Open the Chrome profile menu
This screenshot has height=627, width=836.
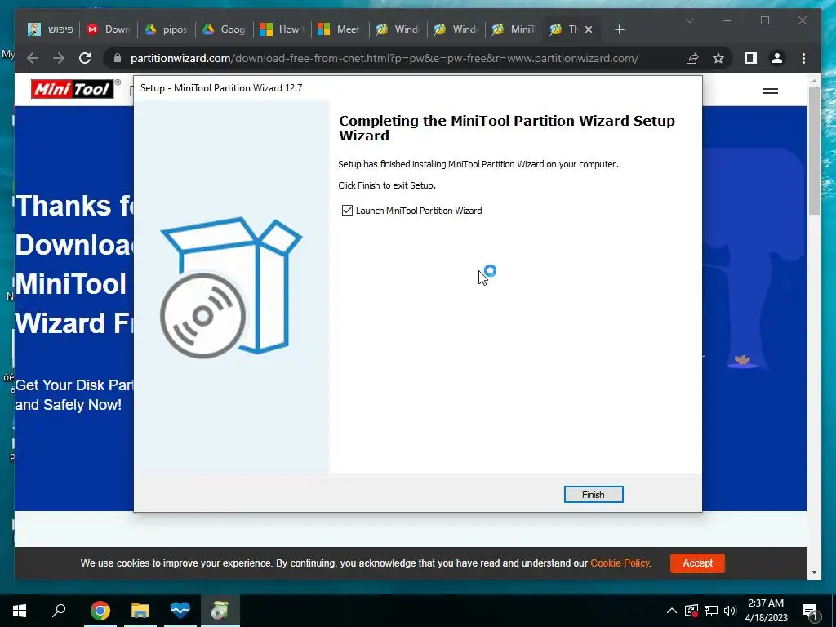(x=777, y=58)
